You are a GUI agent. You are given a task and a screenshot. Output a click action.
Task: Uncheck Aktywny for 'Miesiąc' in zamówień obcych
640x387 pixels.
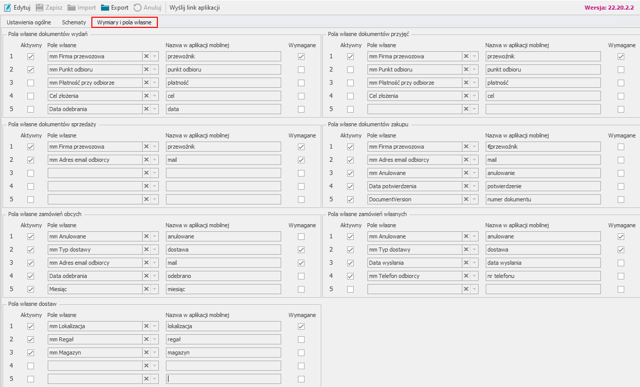coord(31,289)
